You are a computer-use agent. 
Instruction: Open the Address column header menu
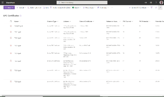tap(67, 21)
